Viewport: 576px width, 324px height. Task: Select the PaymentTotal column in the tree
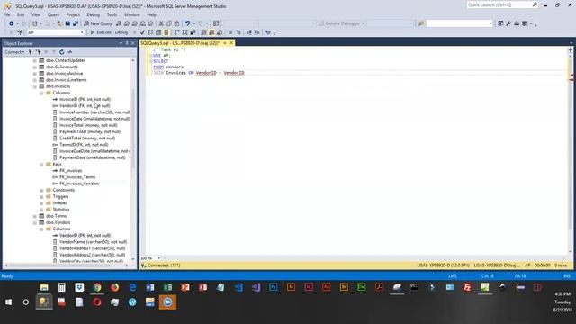tap(90, 131)
